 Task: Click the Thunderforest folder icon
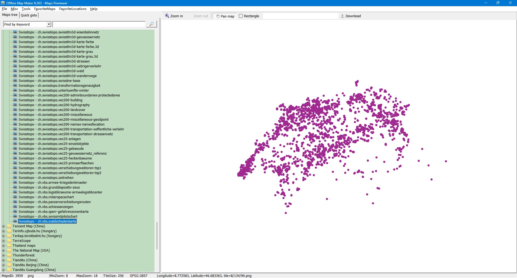click(x=9, y=255)
